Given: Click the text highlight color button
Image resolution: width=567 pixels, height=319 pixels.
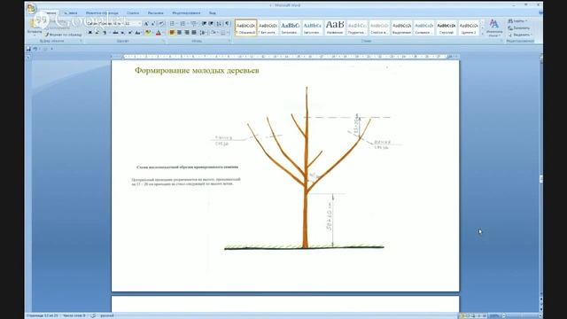Looking at the screenshot, I should (148, 33).
